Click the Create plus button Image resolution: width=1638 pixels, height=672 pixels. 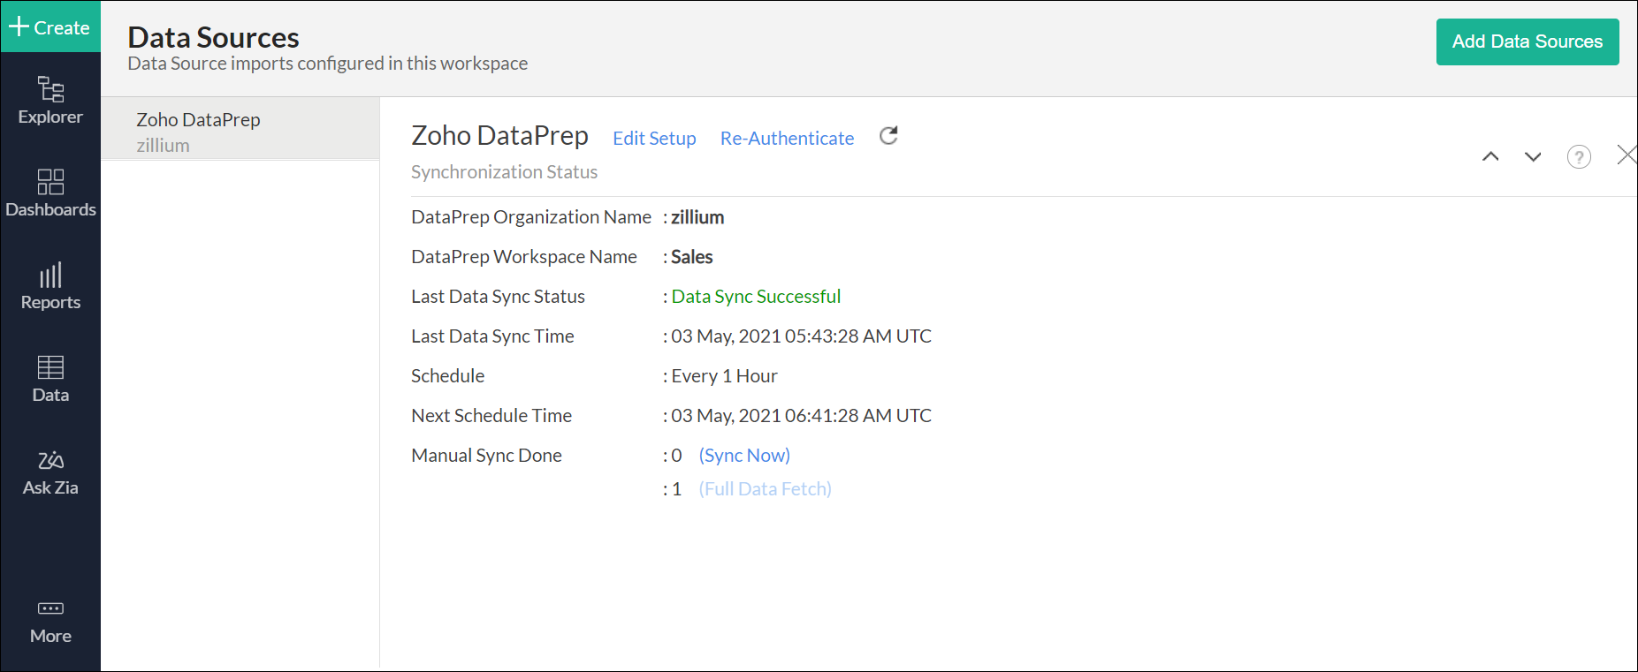click(x=50, y=27)
